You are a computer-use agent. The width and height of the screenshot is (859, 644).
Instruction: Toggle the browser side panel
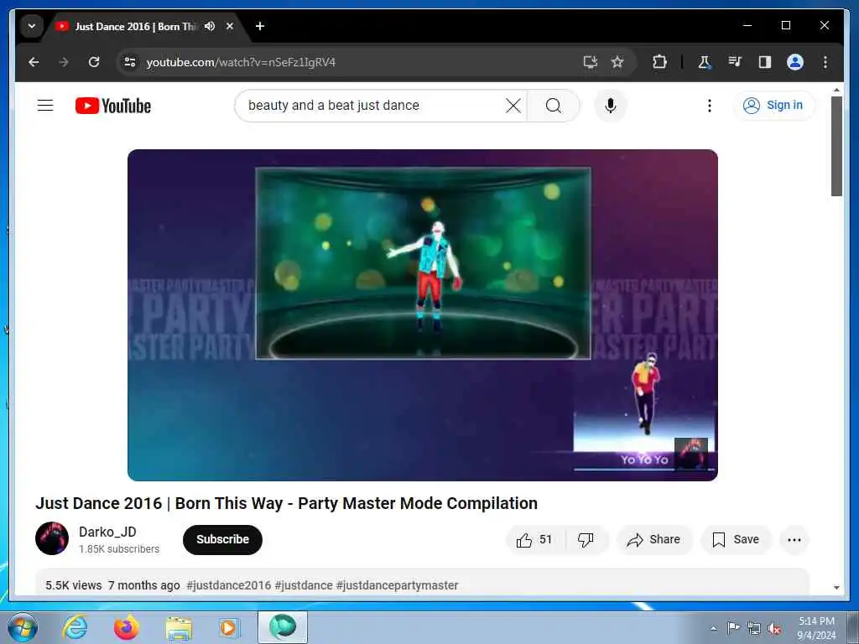pyautogui.click(x=765, y=62)
